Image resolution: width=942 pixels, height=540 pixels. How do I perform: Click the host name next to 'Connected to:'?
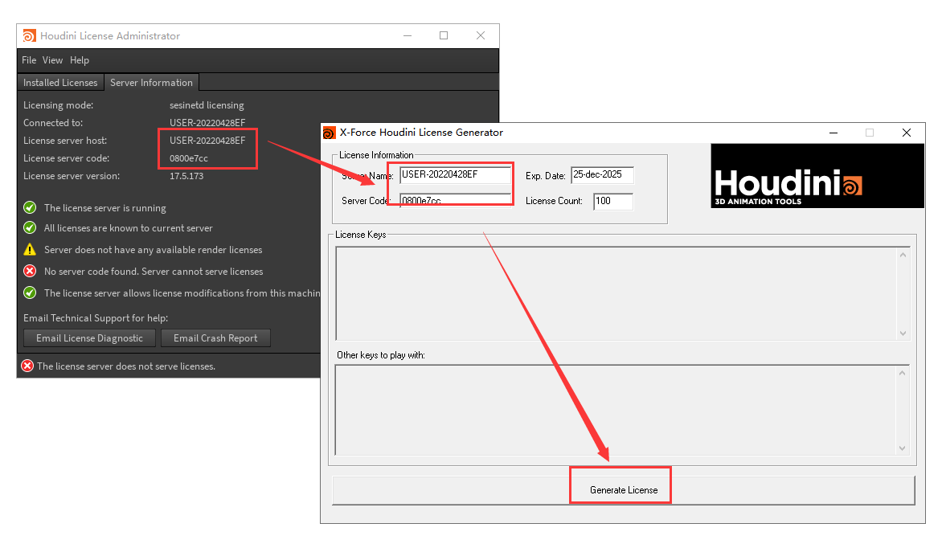tap(207, 122)
